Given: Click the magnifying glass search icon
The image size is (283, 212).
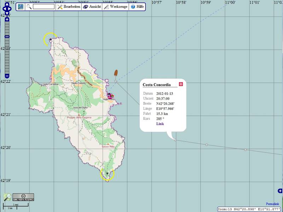Looking at the screenshot, I should point(29,7).
